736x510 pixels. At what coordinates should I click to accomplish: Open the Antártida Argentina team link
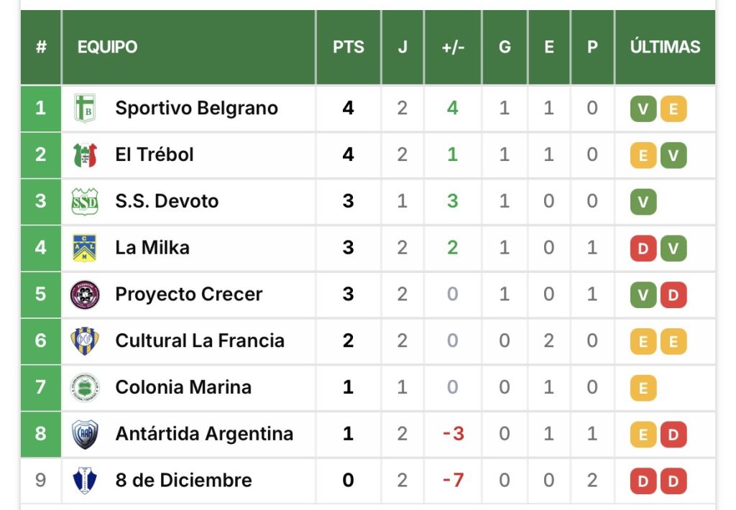(x=204, y=434)
